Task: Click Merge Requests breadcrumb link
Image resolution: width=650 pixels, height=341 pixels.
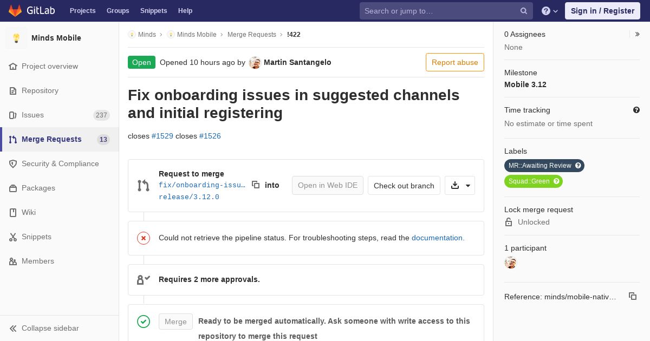Action: pyautogui.click(x=252, y=34)
